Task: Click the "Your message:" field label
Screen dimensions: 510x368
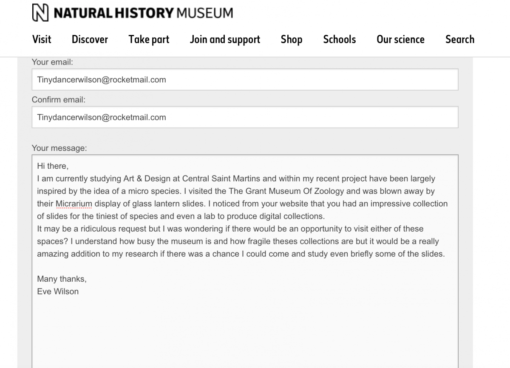Action: coord(59,148)
